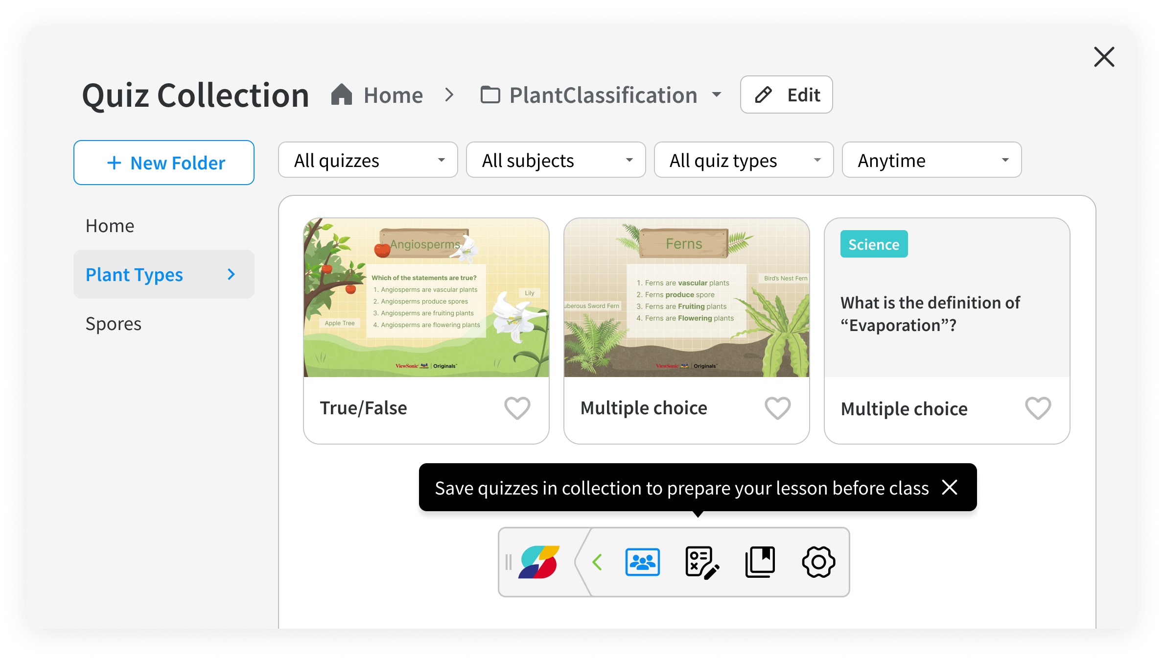Open the All quizzes dropdown
Screen dimensions: 1165x662
pyautogui.click(x=368, y=160)
